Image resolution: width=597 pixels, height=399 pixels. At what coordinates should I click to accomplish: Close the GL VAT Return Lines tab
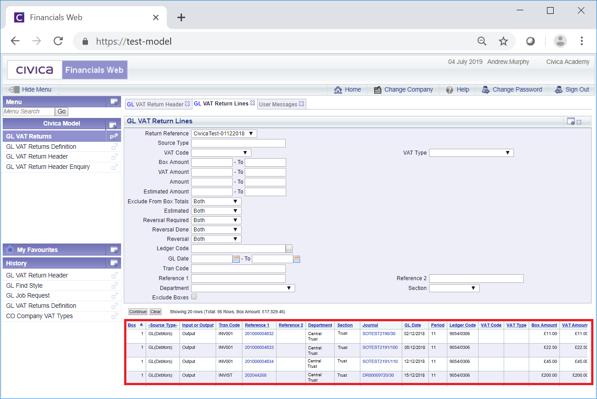click(x=252, y=103)
